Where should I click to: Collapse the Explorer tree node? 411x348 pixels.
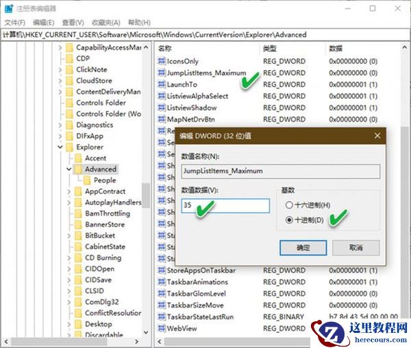60,147
